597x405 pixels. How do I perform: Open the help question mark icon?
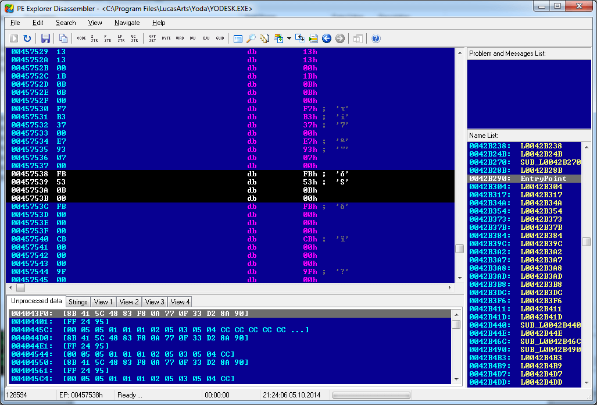376,38
